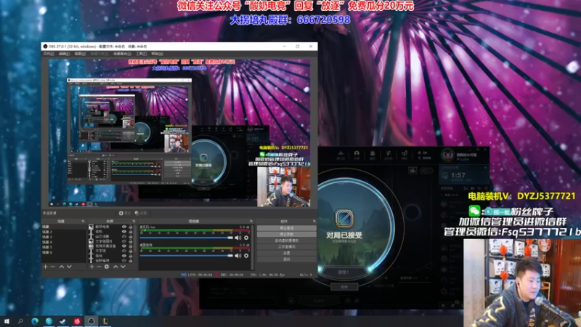Screen dimensions: 581x327
Task: Open the League client taskbar icon
Action: tap(105, 321)
